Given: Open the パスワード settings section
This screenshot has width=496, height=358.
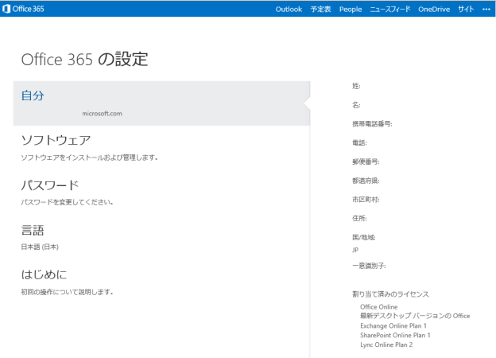Looking at the screenshot, I should pyautogui.click(x=49, y=185).
